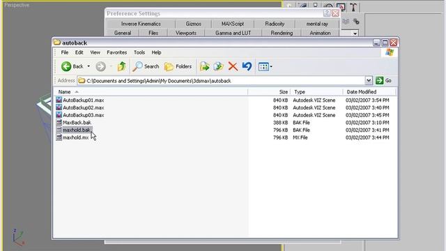Click the Forward arrow icon
The width and height of the screenshot is (446, 251).
pos(100,66)
